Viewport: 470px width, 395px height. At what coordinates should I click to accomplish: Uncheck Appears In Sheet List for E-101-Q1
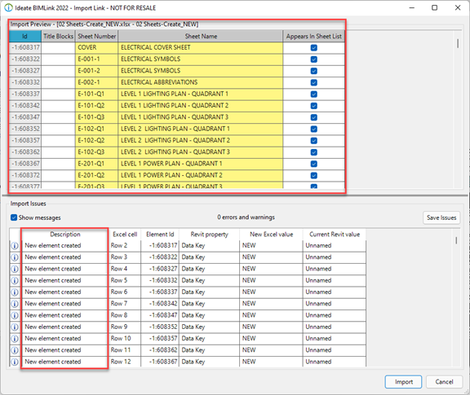(x=314, y=94)
